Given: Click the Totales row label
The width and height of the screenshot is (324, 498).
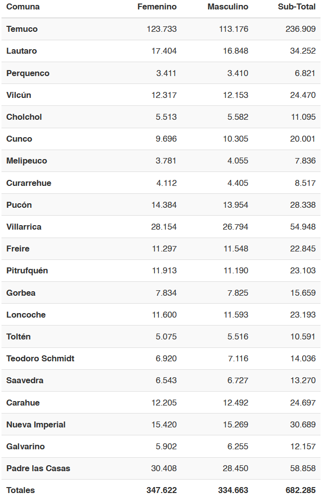Looking at the screenshot, I should click(x=21, y=490).
